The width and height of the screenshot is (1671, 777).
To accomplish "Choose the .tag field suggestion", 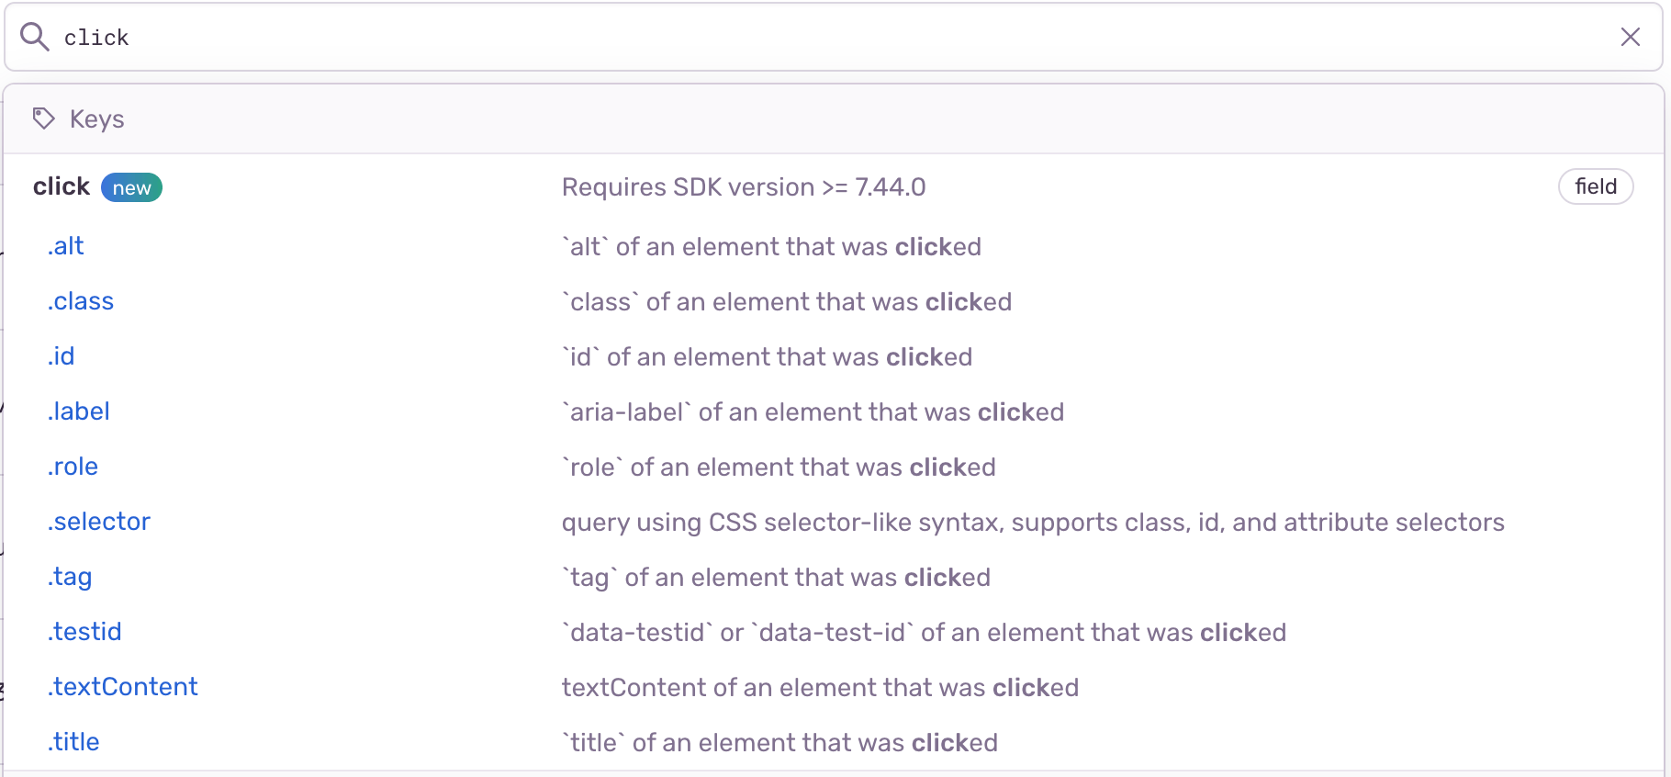I will pyautogui.click(x=69, y=576).
